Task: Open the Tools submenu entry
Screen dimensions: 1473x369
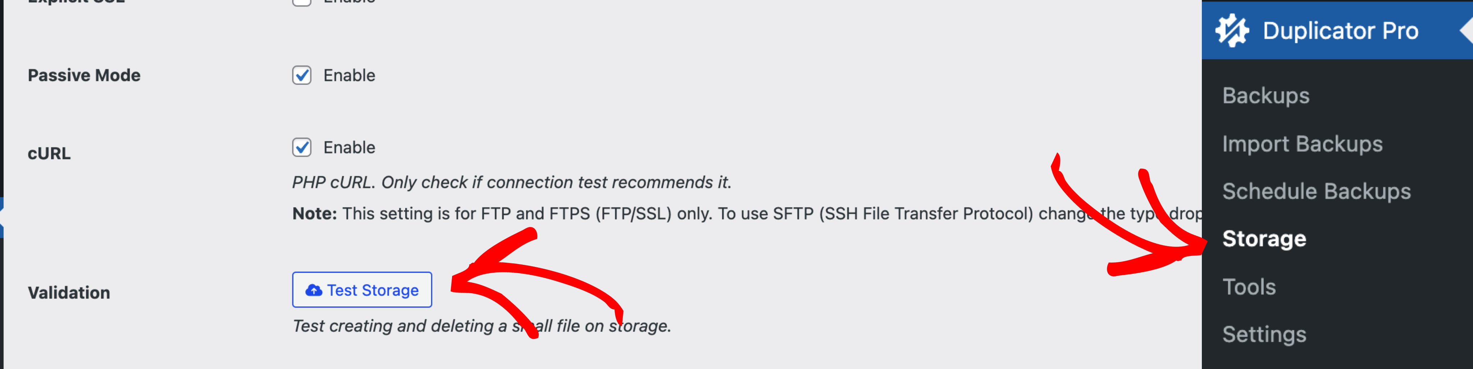Action: pyautogui.click(x=1249, y=287)
